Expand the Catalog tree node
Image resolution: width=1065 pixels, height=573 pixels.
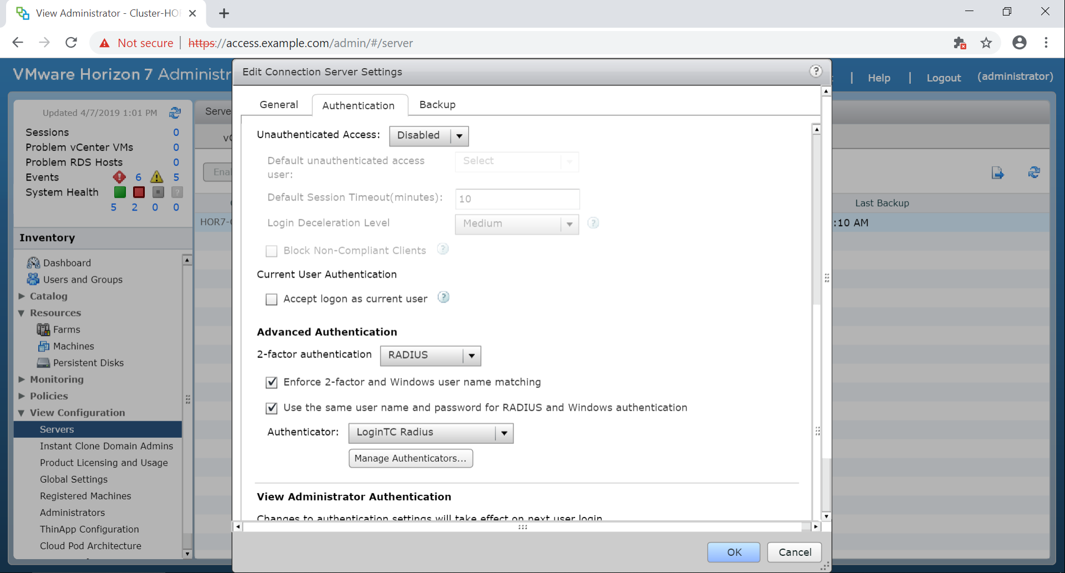[x=22, y=296]
